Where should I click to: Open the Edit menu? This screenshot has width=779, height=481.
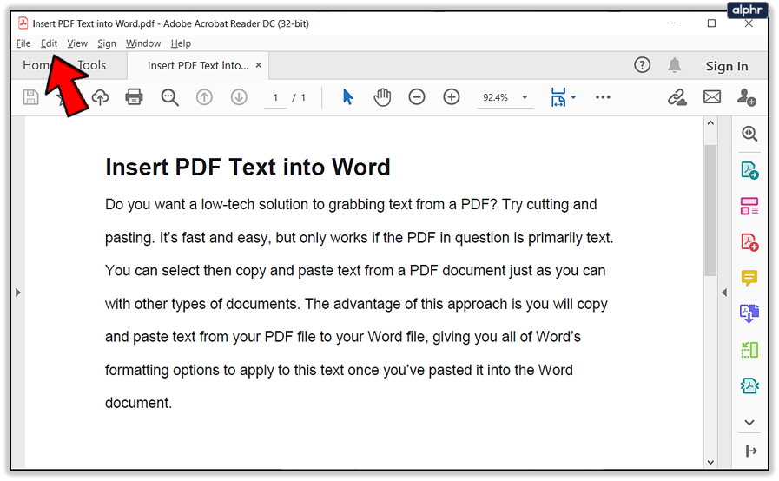[49, 43]
